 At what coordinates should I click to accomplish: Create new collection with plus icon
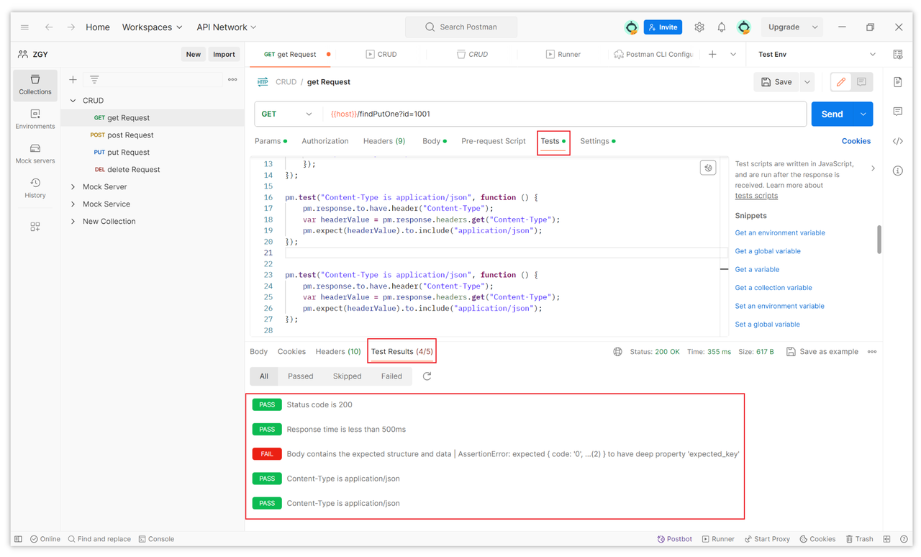73,80
